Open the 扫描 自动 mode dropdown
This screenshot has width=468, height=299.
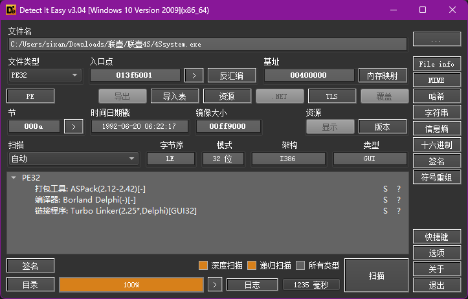click(x=72, y=159)
